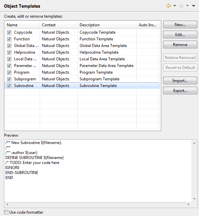Uncheck the Function template checkbox
199x216 pixels.
(9, 39)
